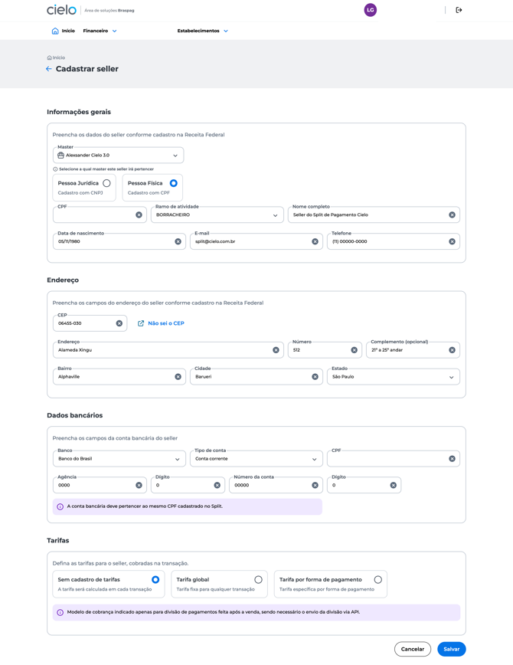Viewport: 513px width, 665px height.
Task: Clear the E-mail field with its X icon
Action: click(x=315, y=241)
